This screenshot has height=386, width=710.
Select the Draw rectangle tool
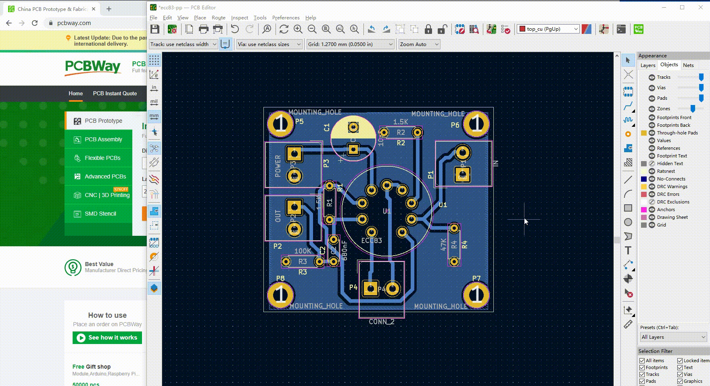[x=628, y=208]
